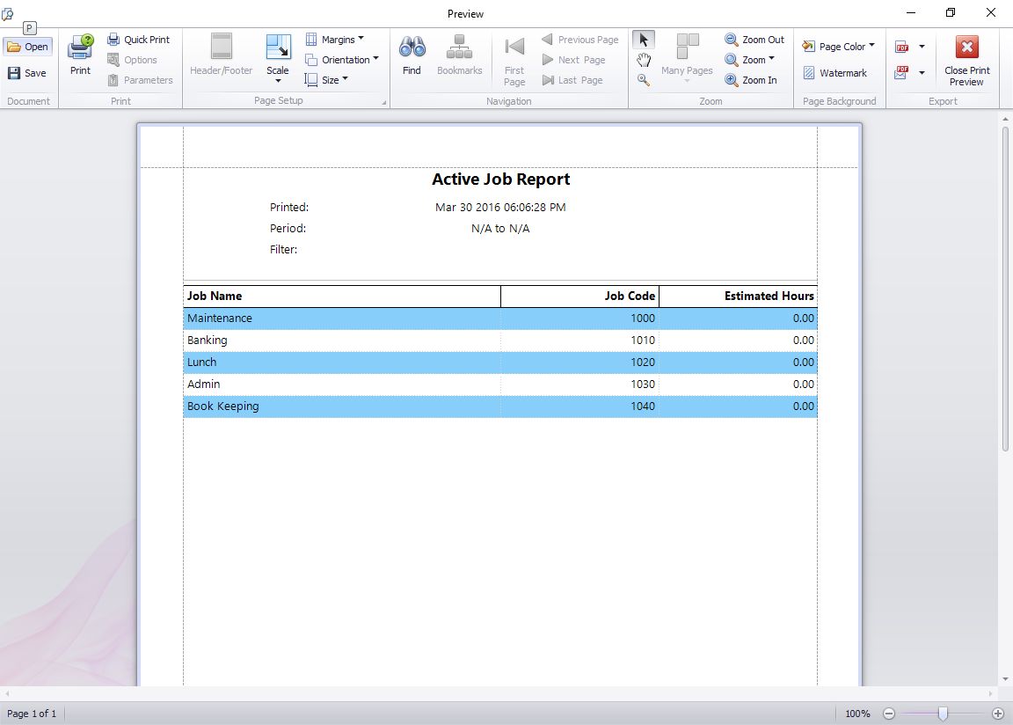Viewport: 1013px width, 725px height.
Task: Select the pointer cursor tool
Action: (x=644, y=40)
